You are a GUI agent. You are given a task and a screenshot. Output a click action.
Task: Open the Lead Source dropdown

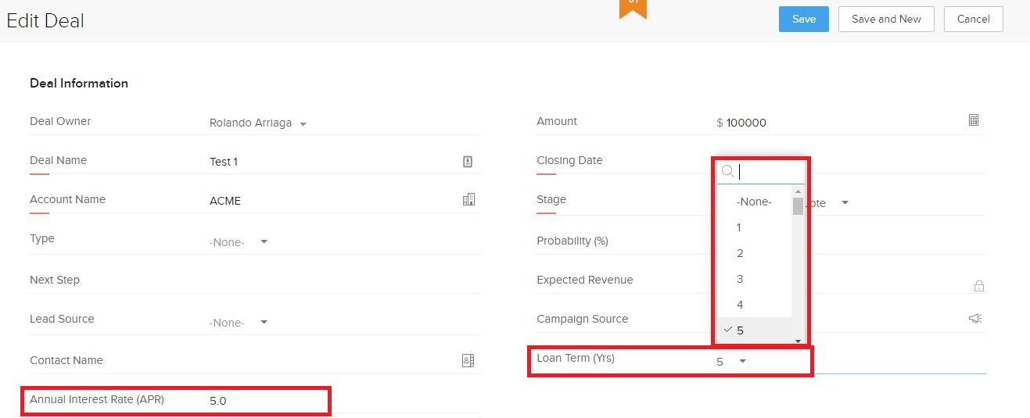(264, 322)
